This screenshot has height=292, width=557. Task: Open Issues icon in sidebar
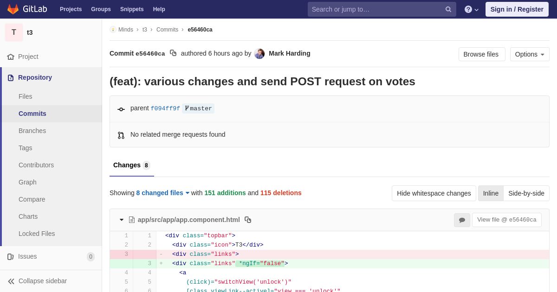11,257
